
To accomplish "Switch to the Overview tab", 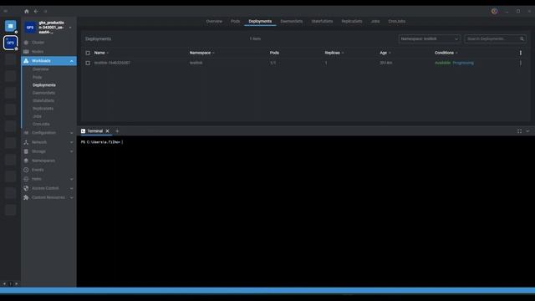I will pyautogui.click(x=214, y=21).
